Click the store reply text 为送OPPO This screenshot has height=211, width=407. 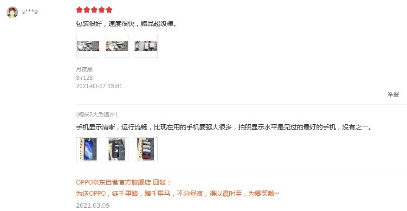pyautogui.click(x=91, y=193)
